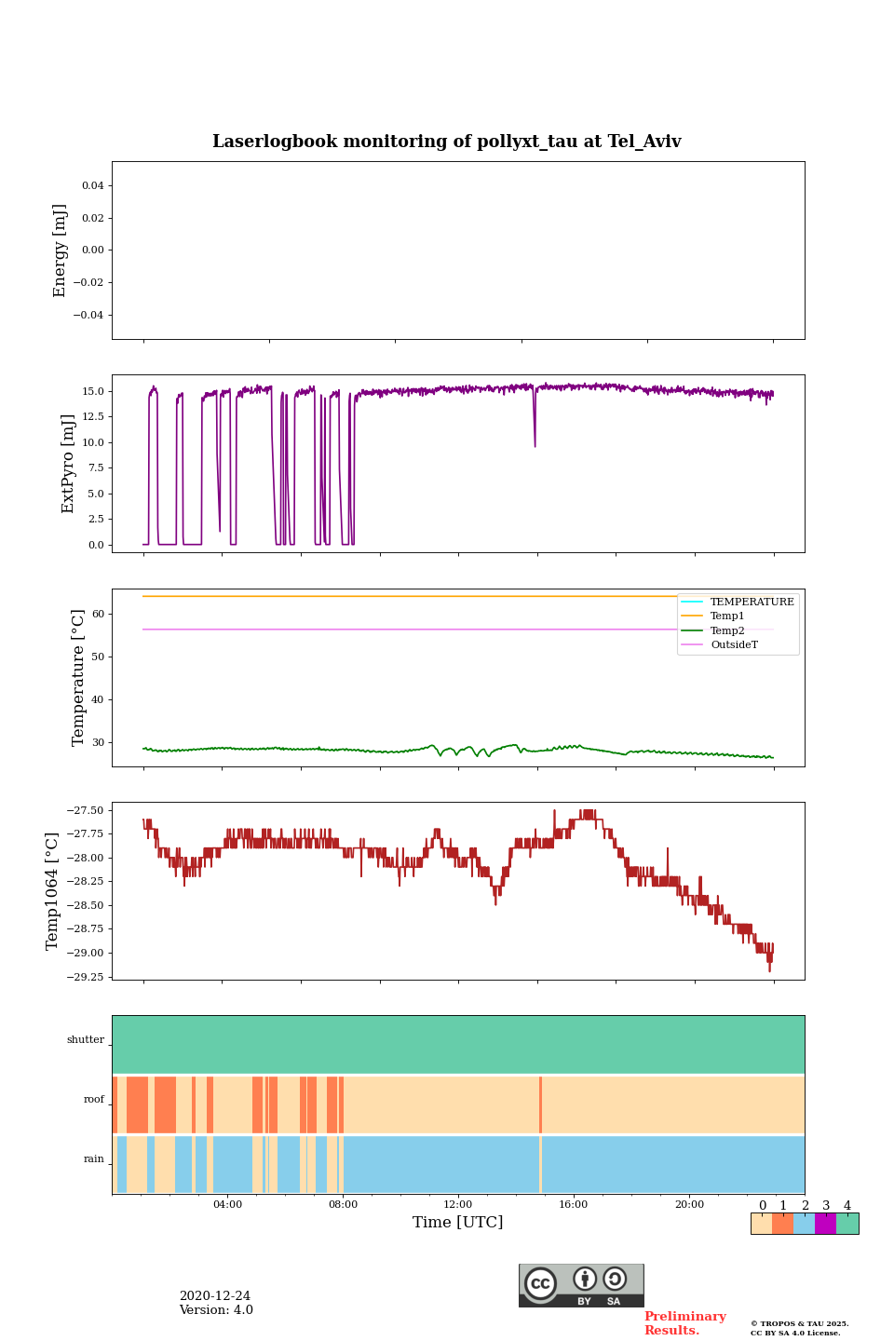894x1341 pixels.
Task: Click the 0.04 tick on the Energy axis
Action: tap(92, 186)
